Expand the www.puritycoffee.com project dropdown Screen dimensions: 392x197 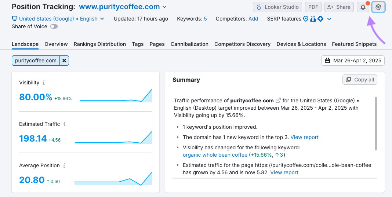pos(164,7)
